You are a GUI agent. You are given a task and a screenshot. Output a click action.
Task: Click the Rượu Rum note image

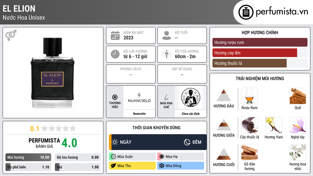[249, 96]
